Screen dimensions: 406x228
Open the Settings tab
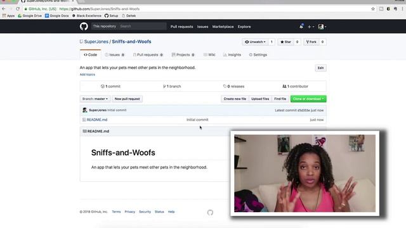click(x=258, y=55)
